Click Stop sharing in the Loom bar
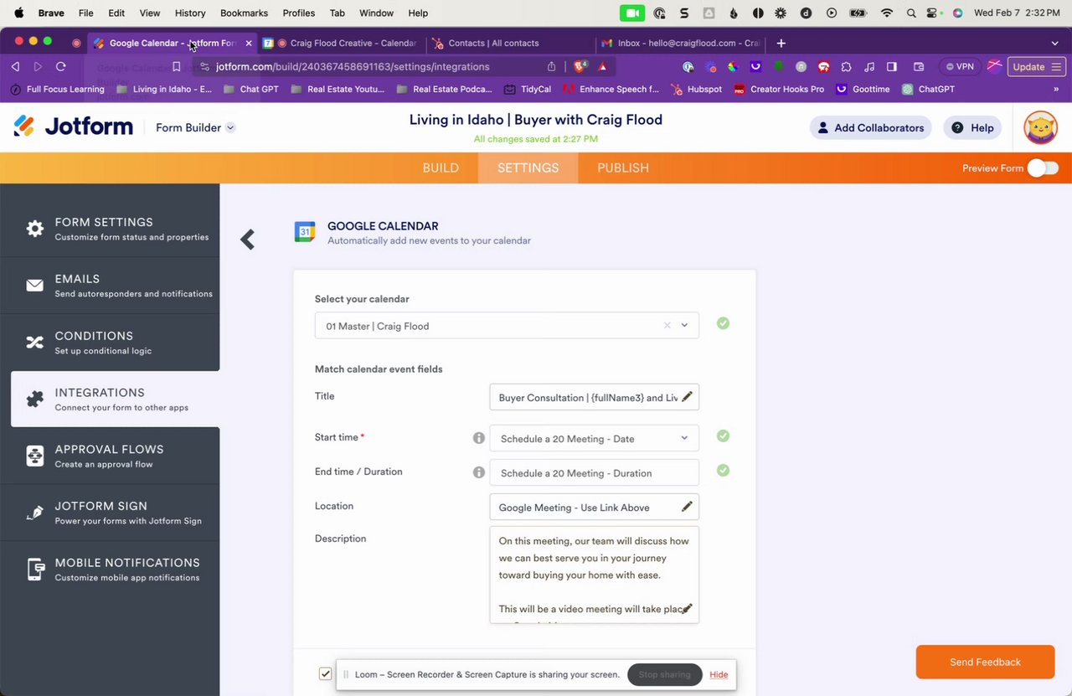Viewport: 1072px width, 696px height. (x=664, y=674)
